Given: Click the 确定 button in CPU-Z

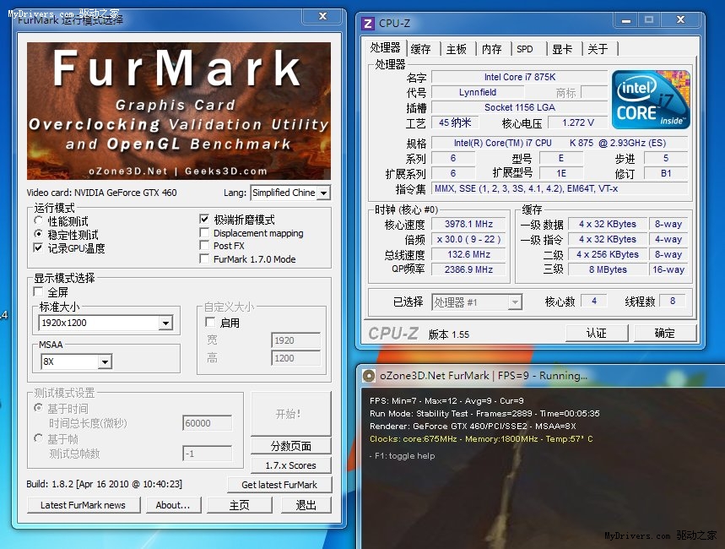Looking at the screenshot, I should (664, 333).
